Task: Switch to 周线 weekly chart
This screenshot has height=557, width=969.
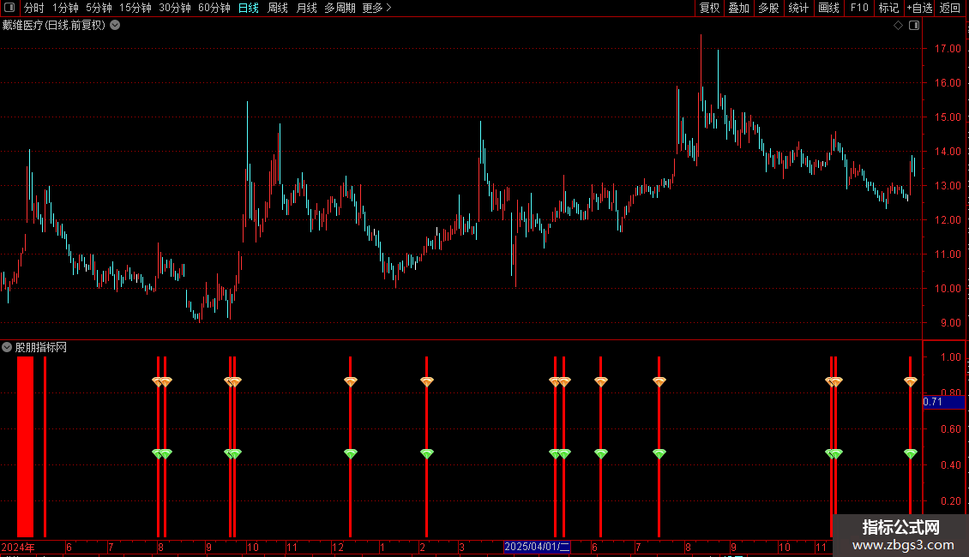Action: pos(278,8)
